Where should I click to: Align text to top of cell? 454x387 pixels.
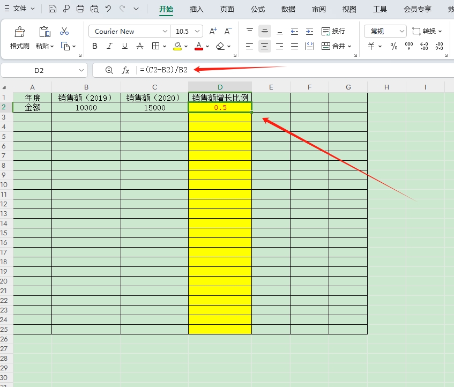[x=250, y=31]
